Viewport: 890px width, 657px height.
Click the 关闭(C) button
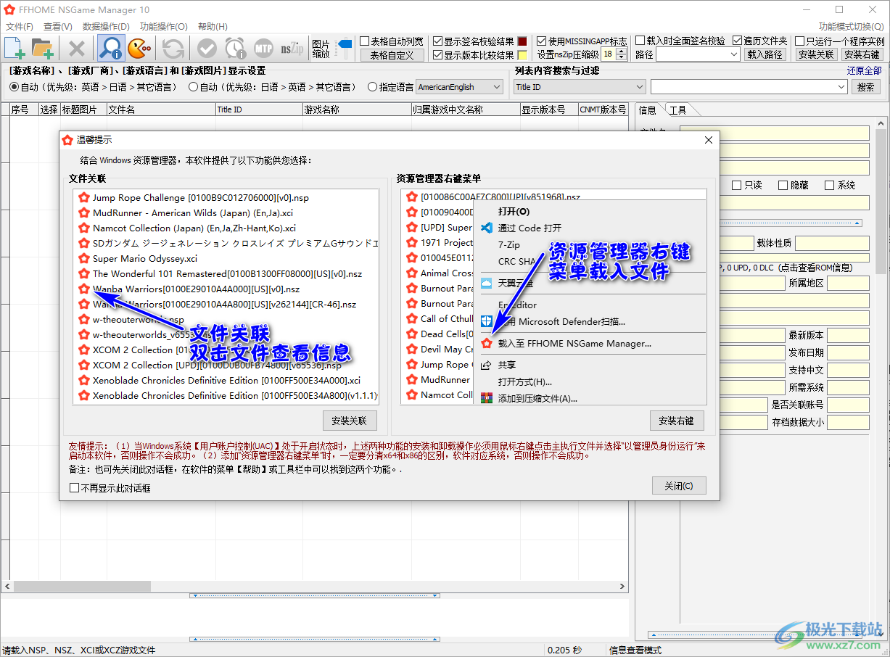click(x=679, y=486)
